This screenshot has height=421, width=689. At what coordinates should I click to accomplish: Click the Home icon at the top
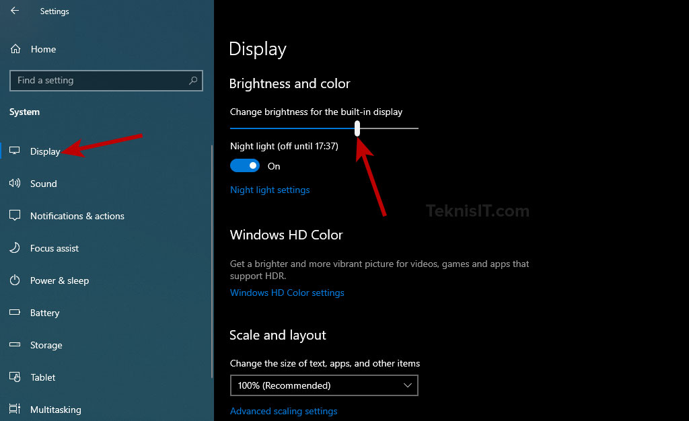[14, 48]
